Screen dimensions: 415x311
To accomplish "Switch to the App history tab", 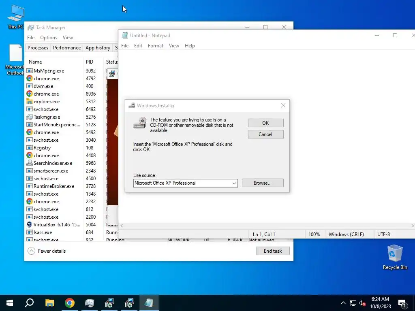I will (98, 48).
